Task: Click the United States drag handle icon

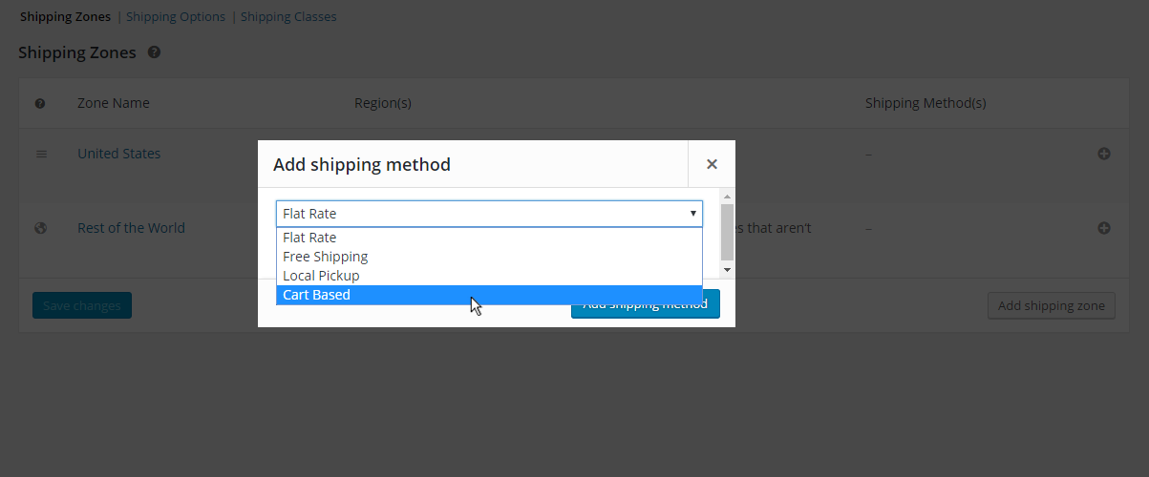Action: (41, 154)
